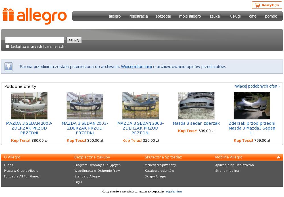Follow the Więcej informacji link
Viewport: 284px width, 197px height.
(x=136, y=67)
